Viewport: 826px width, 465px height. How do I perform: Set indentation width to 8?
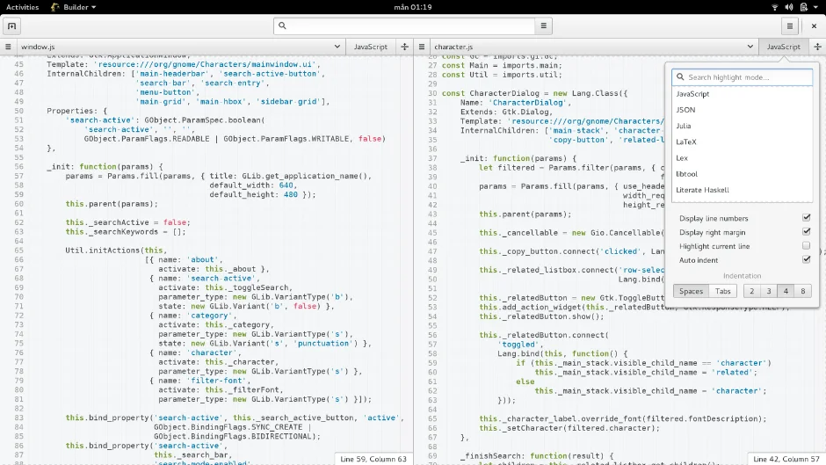(804, 291)
